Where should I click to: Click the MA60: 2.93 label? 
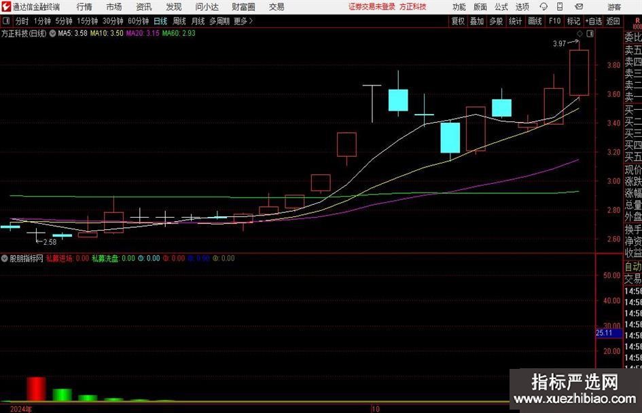tap(179, 33)
